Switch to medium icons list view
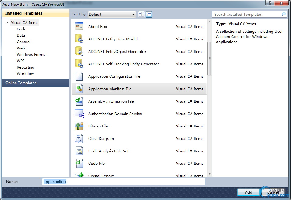The image size is (291, 200). pos(149,14)
